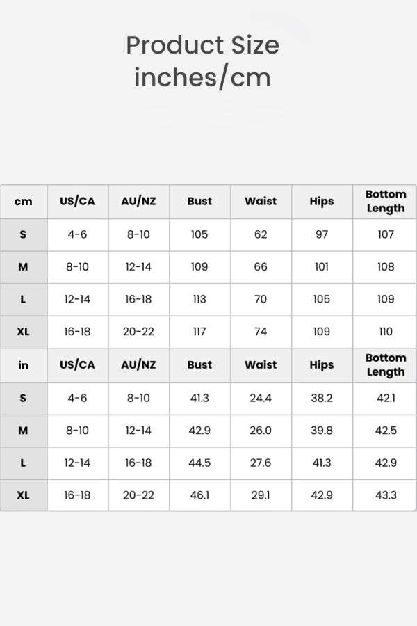The image size is (417, 626).
Task: Select the bottom length 108 cell
Action: (x=386, y=267)
